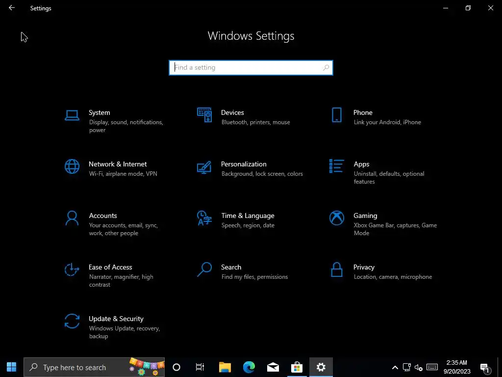Screen dimensions: 502x377
Task: Click the Settings gear on the taskbar
Action: click(x=321, y=367)
